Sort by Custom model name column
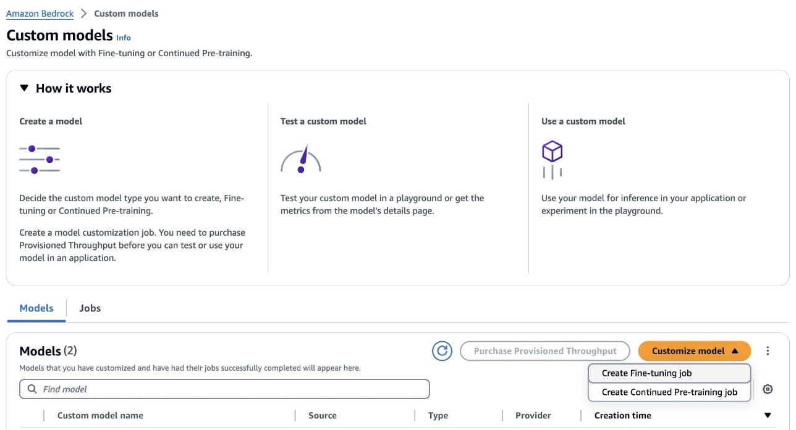The width and height of the screenshot is (796, 430). point(100,415)
